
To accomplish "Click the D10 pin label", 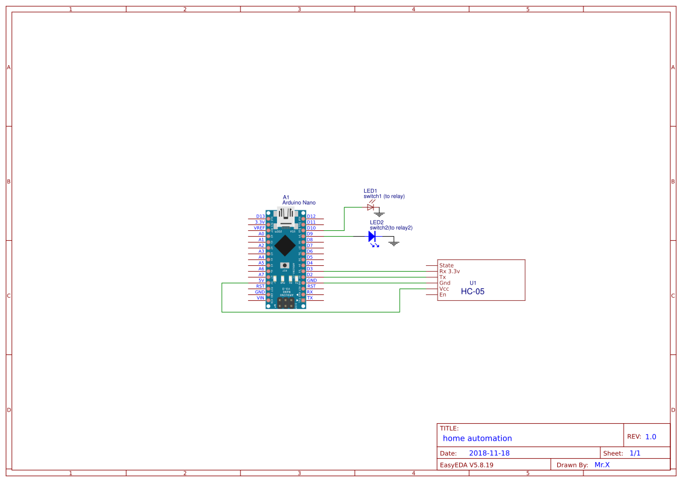I will (x=312, y=228).
